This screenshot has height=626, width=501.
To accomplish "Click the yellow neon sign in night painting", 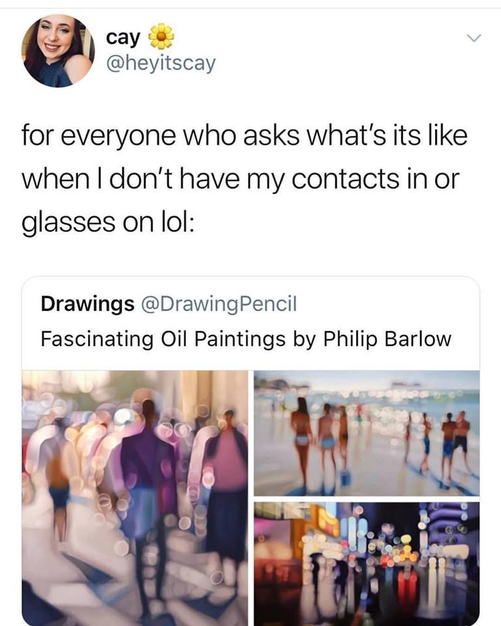I will click(x=326, y=520).
